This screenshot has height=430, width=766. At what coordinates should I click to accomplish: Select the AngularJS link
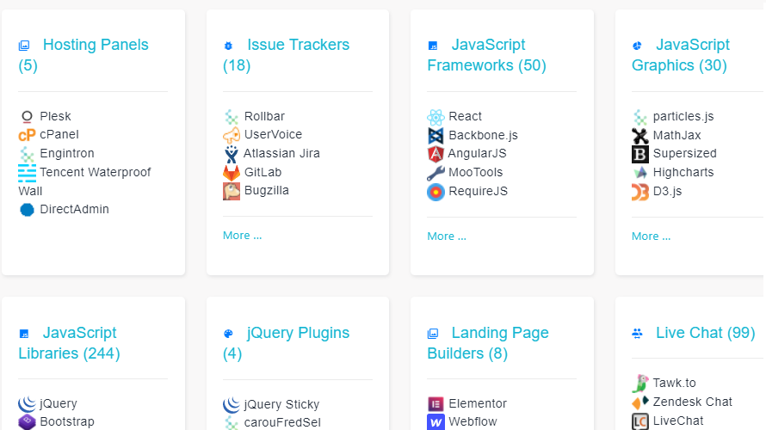click(x=478, y=153)
